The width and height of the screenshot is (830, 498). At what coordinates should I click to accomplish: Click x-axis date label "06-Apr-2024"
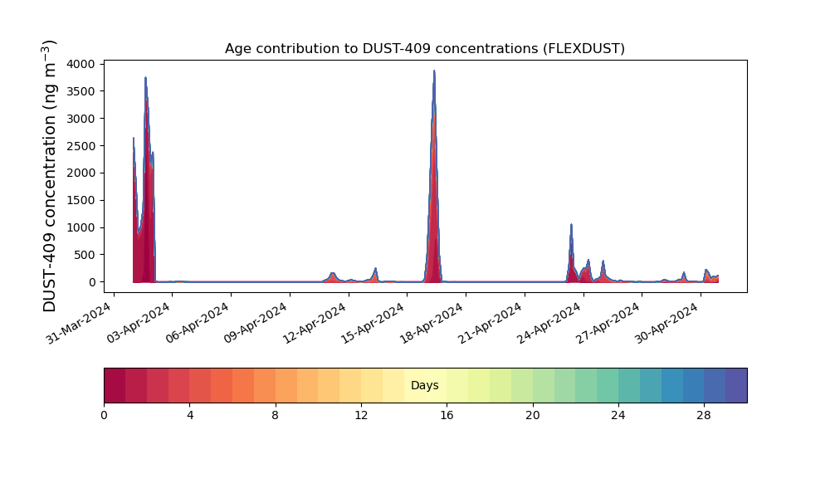point(198,323)
